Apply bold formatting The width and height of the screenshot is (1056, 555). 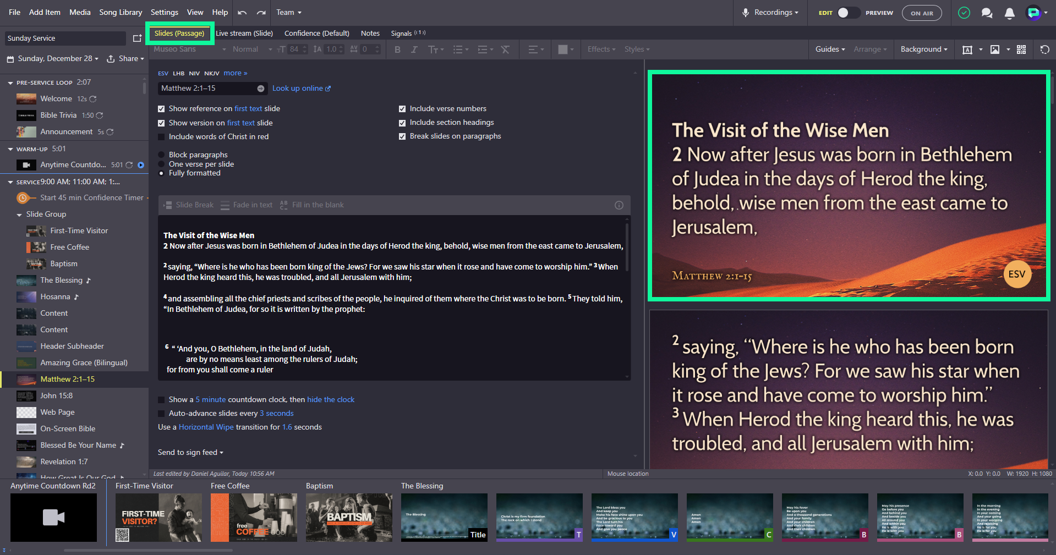point(397,50)
